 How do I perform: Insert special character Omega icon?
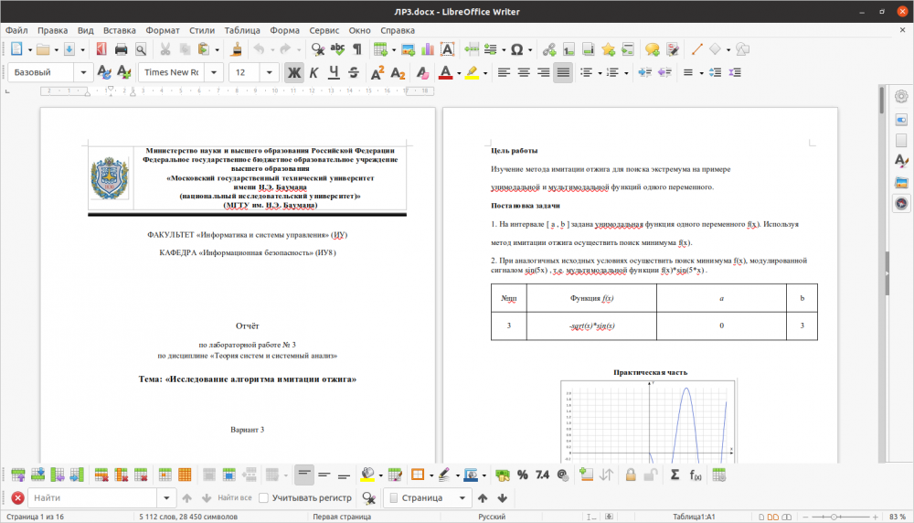click(516, 49)
